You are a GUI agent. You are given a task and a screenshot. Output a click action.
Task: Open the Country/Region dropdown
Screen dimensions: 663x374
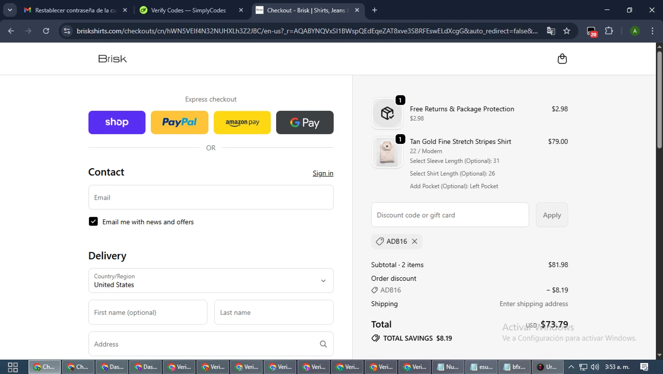211,280
